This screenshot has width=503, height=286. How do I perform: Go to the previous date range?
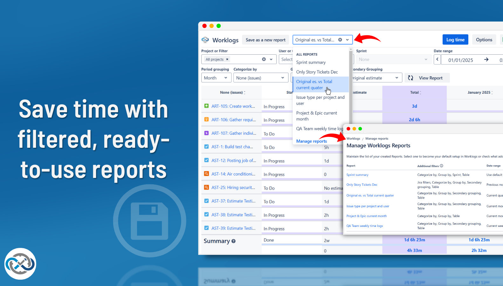click(437, 59)
